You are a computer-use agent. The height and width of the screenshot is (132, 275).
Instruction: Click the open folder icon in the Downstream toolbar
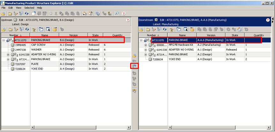192,29
